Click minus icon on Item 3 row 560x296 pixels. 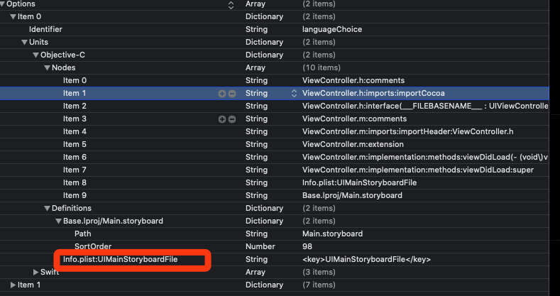[232, 119]
